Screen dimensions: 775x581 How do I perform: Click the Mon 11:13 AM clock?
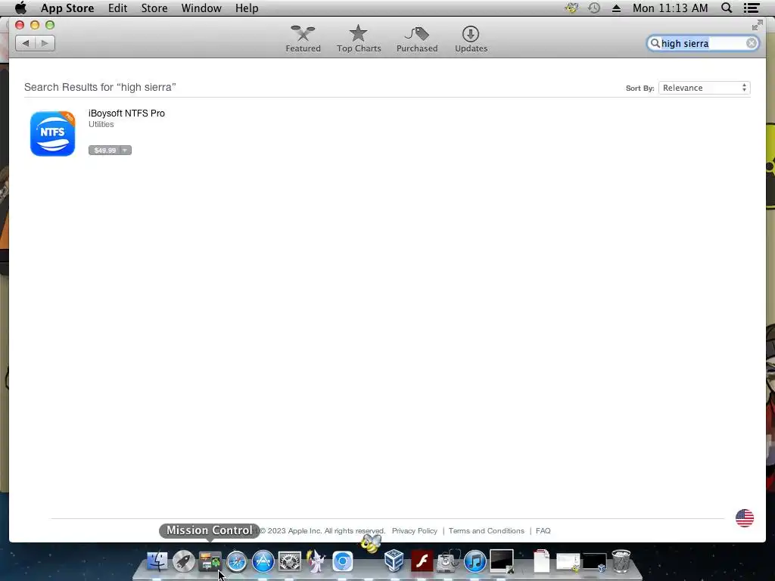pos(671,8)
